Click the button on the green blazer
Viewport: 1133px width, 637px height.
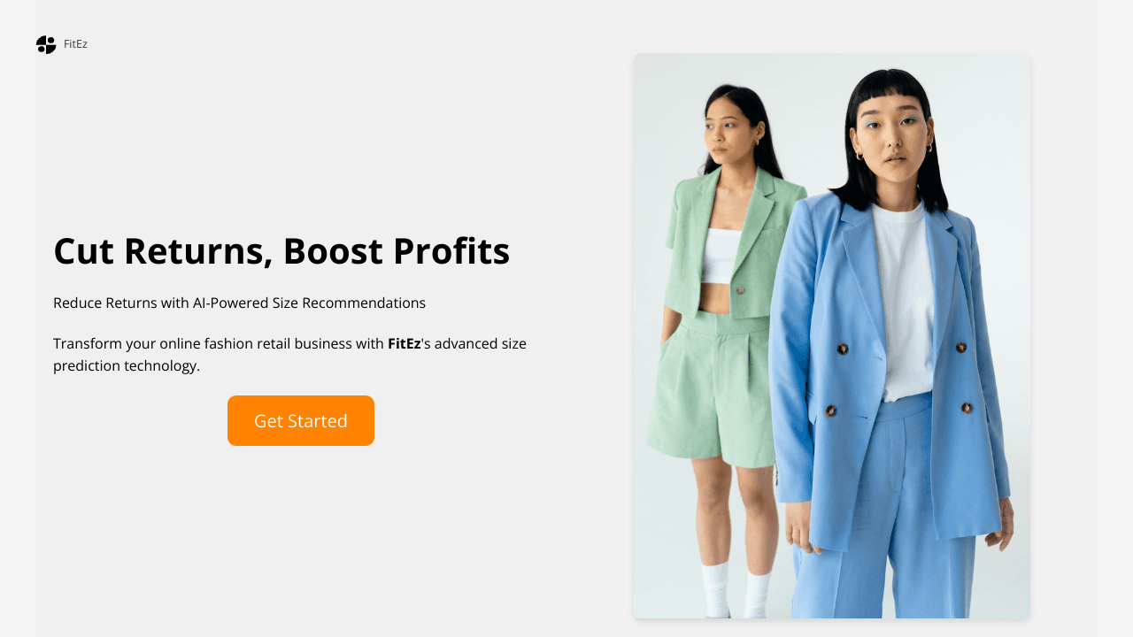(x=741, y=290)
